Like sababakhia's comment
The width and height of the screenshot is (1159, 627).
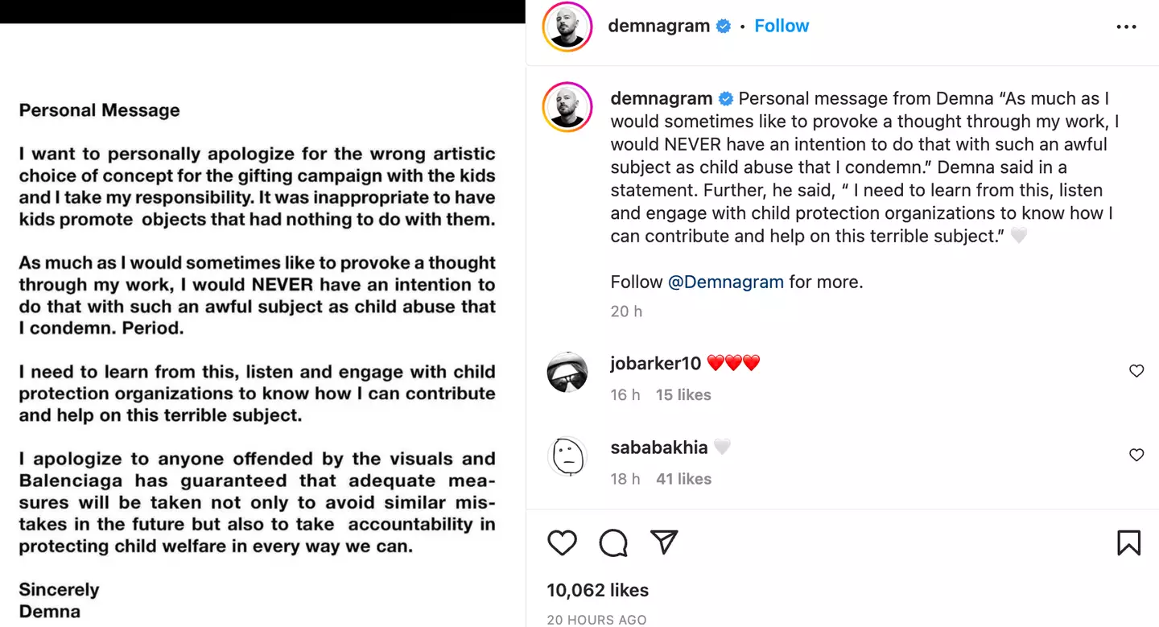1136,455
